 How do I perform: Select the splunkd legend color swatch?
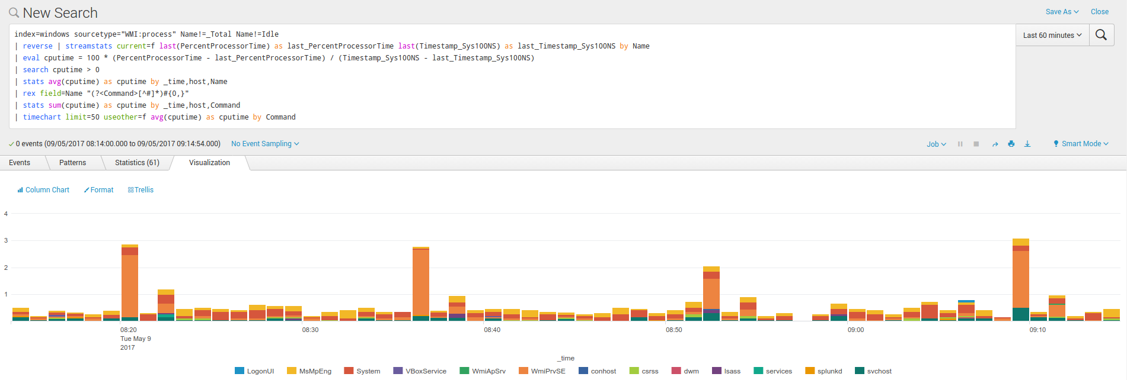pos(809,371)
